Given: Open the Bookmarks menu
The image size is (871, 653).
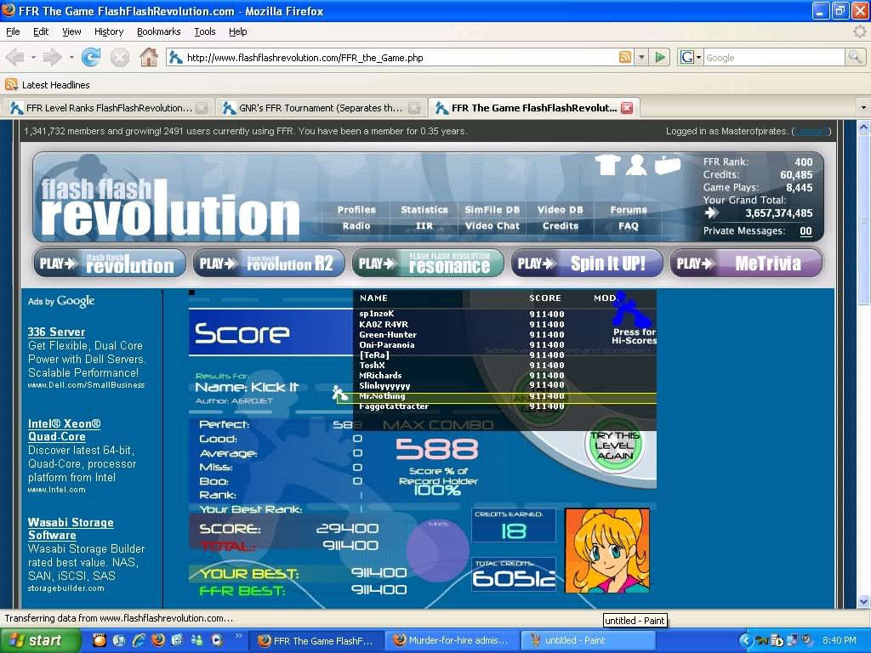Looking at the screenshot, I should tap(158, 31).
